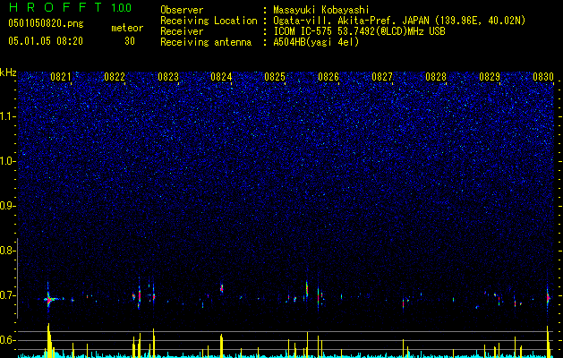Select observer name Masayuki Kobayashi
Viewport: 563px width, 358px height.
(321, 10)
